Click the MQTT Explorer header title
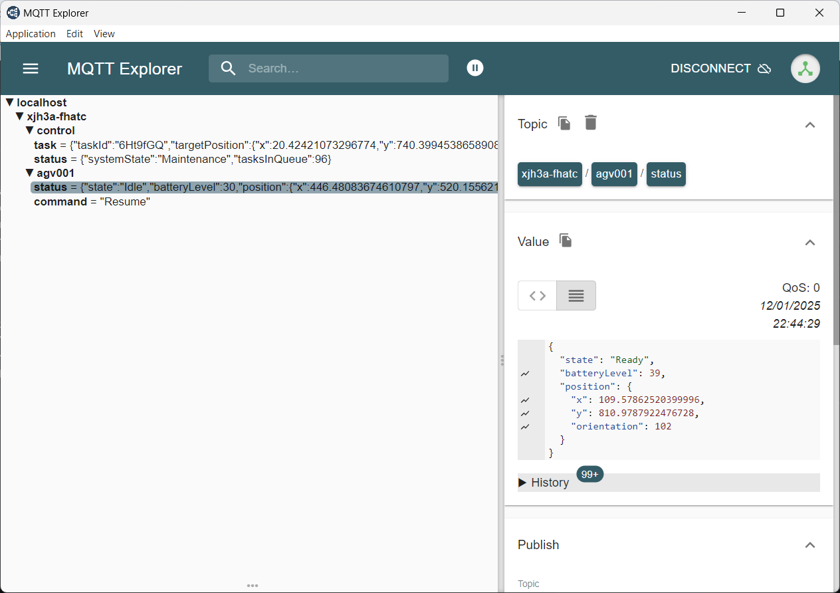 pos(124,68)
